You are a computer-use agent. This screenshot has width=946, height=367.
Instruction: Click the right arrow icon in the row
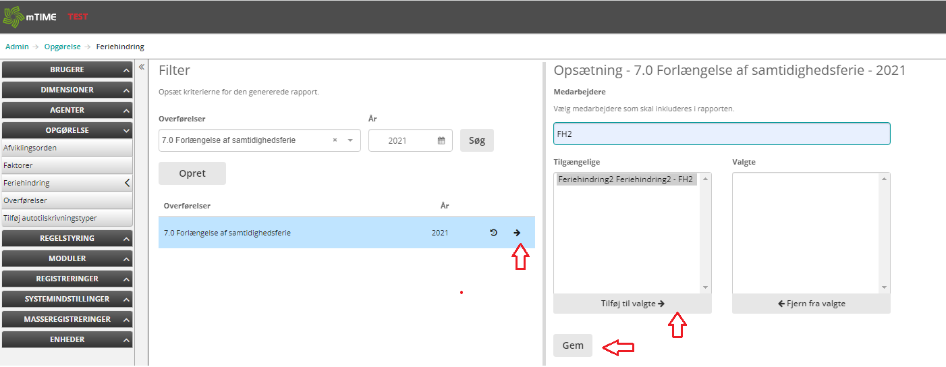click(517, 233)
